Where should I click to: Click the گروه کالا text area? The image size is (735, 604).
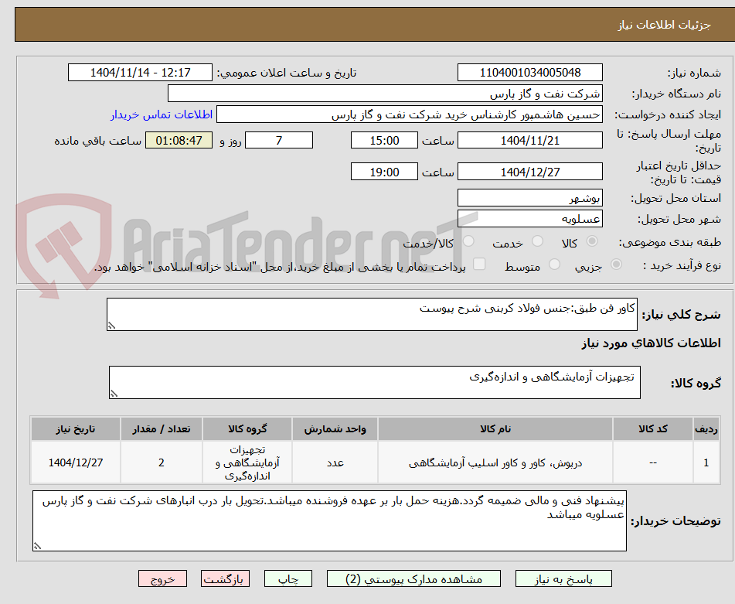pos(375,383)
